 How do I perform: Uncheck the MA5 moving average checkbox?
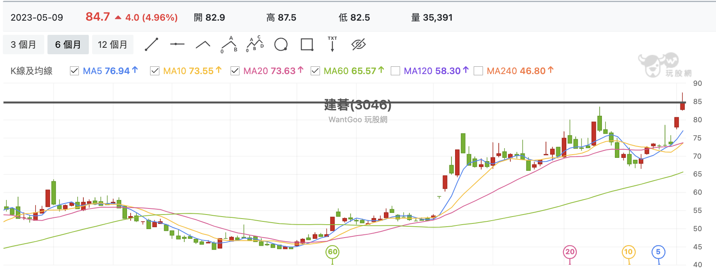coord(74,71)
